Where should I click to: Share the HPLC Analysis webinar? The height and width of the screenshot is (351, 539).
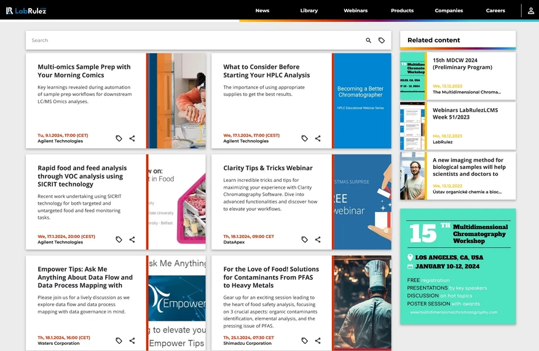click(x=318, y=138)
